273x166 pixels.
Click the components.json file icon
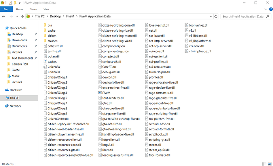tap(100, 46)
